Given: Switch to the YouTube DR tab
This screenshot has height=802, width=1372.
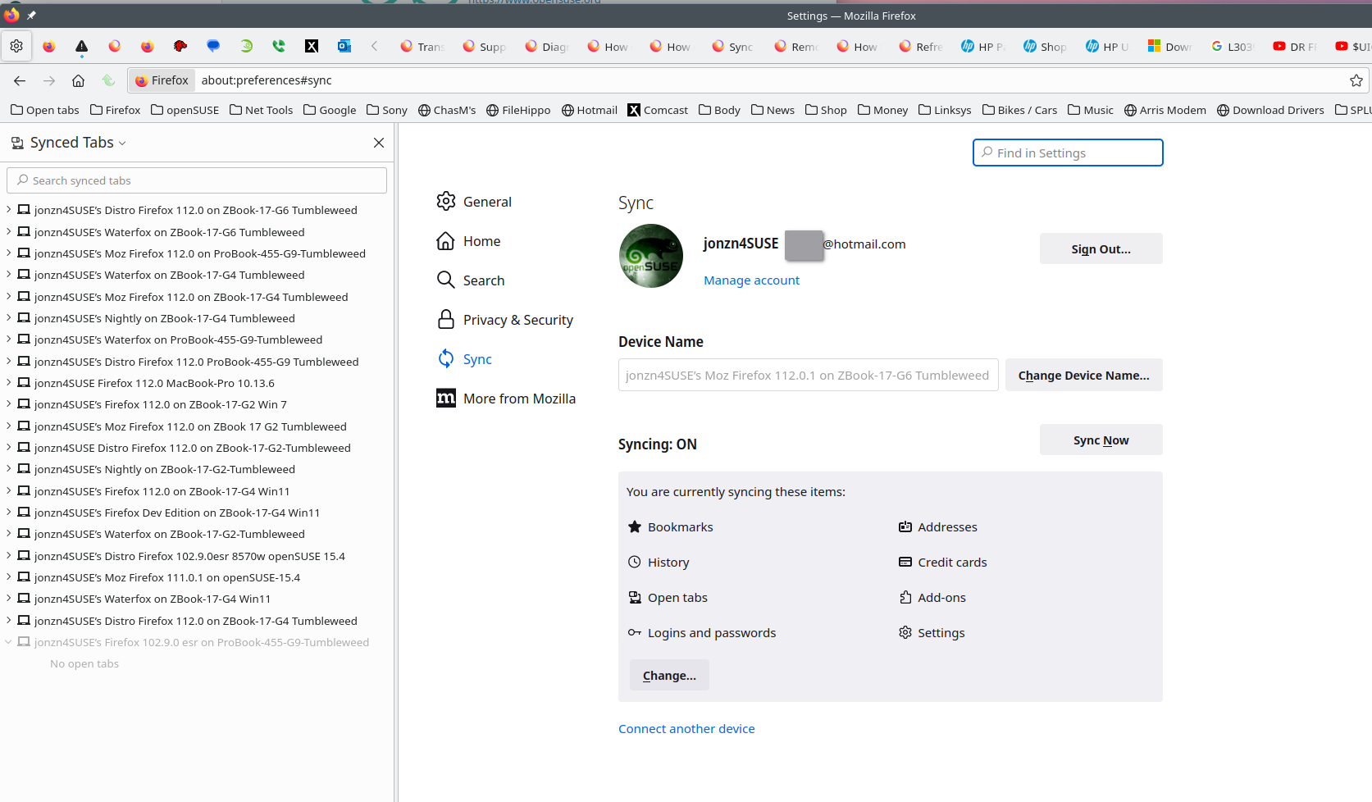Looking at the screenshot, I should [1294, 47].
